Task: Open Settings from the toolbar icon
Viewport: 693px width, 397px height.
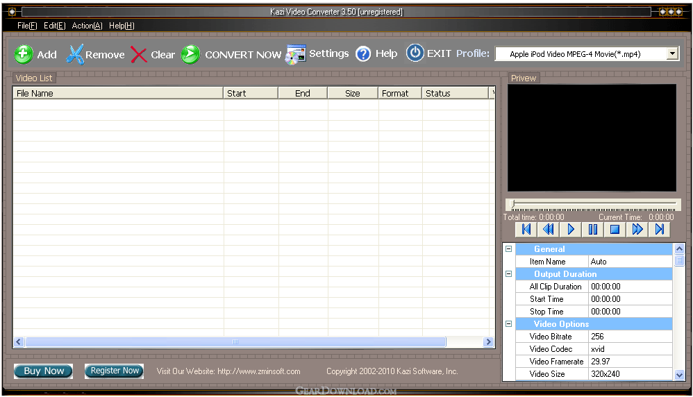Action: [296, 55]
